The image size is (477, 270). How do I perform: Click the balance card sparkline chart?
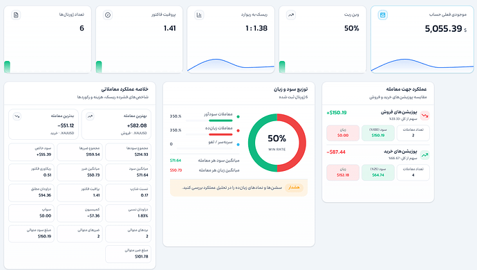coord(422,65)
